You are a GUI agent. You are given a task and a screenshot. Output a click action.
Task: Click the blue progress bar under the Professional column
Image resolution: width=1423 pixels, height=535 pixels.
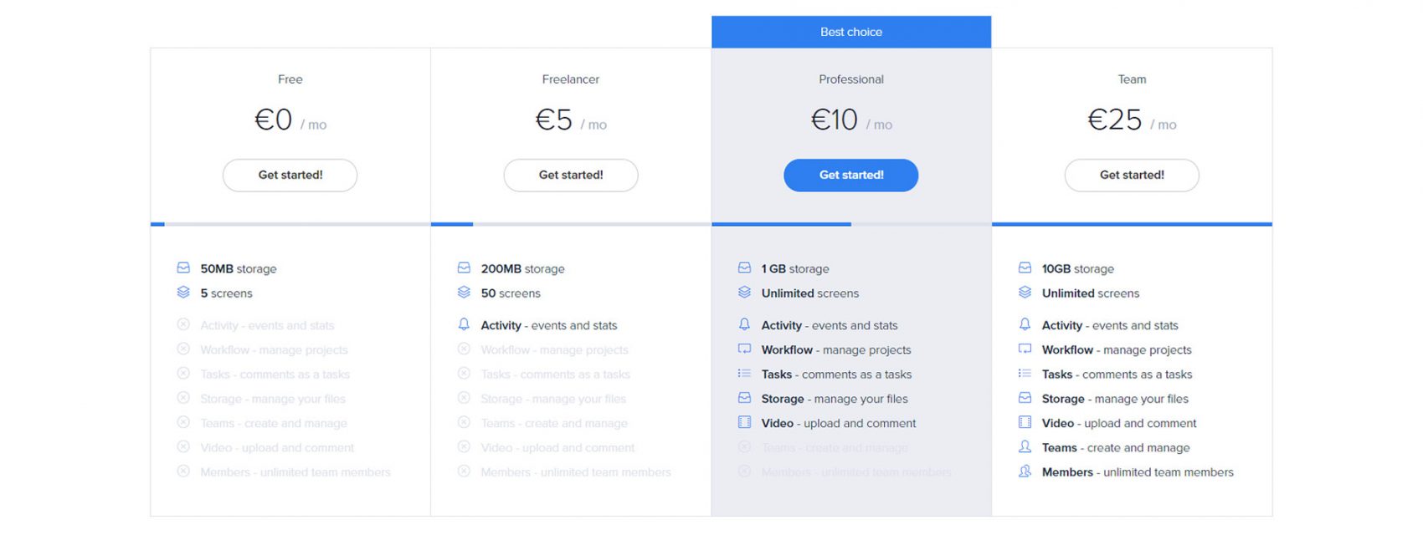[781, 224]
